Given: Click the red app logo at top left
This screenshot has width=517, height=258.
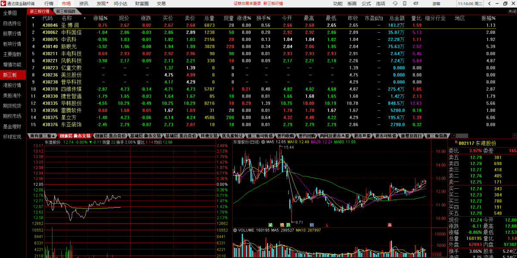Looking at the screenshot, I should coord(3,3).
